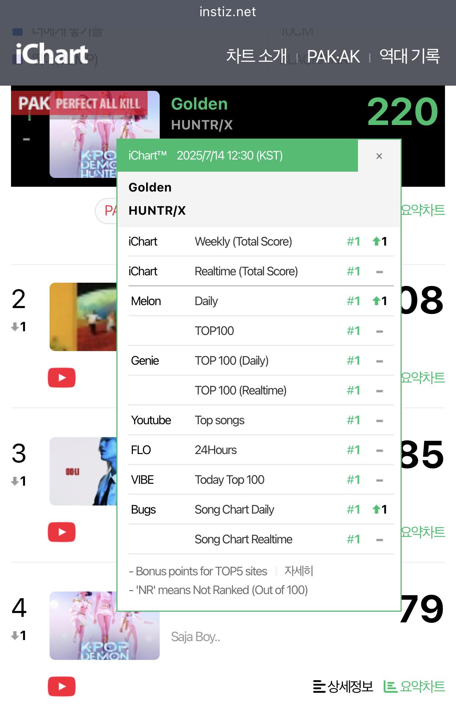
Task: Open the PAK·AK menu item
Action: [333, 57]
